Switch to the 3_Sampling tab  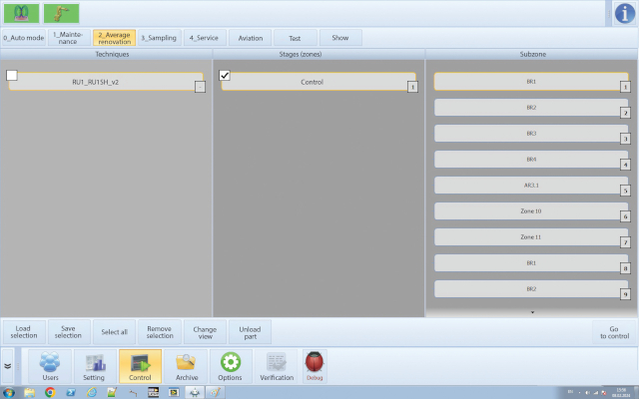158,37
